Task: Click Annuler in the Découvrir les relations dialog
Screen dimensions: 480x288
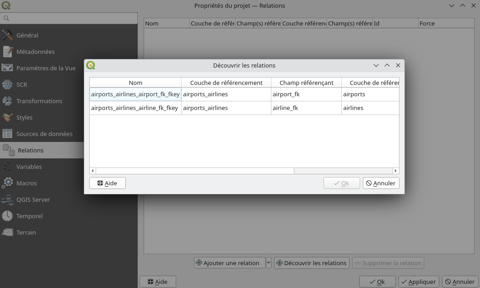Action: (x=381, y=183)
